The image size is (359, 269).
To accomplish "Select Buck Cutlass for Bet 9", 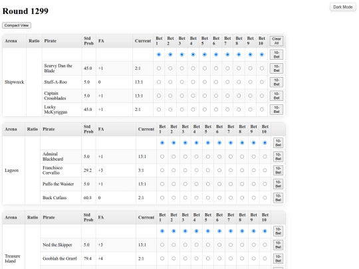I will click(253, 198).
